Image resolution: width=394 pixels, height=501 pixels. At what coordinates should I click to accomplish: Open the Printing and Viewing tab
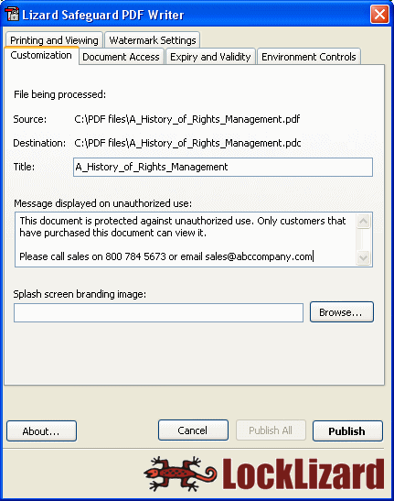54,40
